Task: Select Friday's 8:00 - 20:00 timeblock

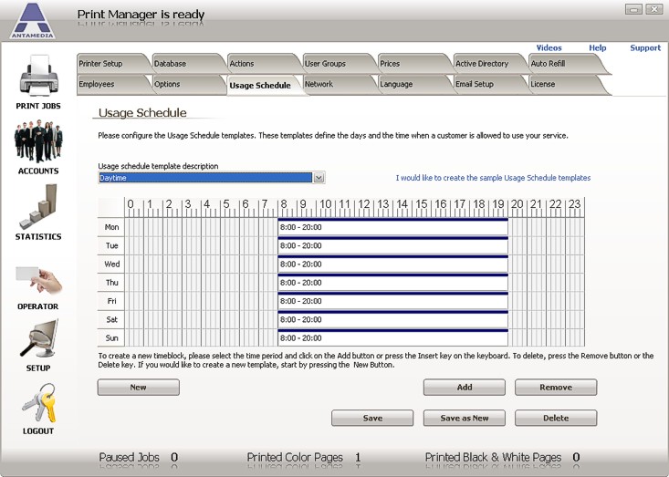Action: (392, 301)
